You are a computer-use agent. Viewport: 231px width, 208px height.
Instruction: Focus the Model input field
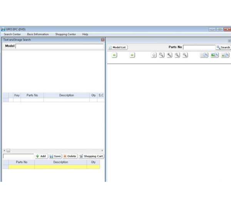coord(59,46)
